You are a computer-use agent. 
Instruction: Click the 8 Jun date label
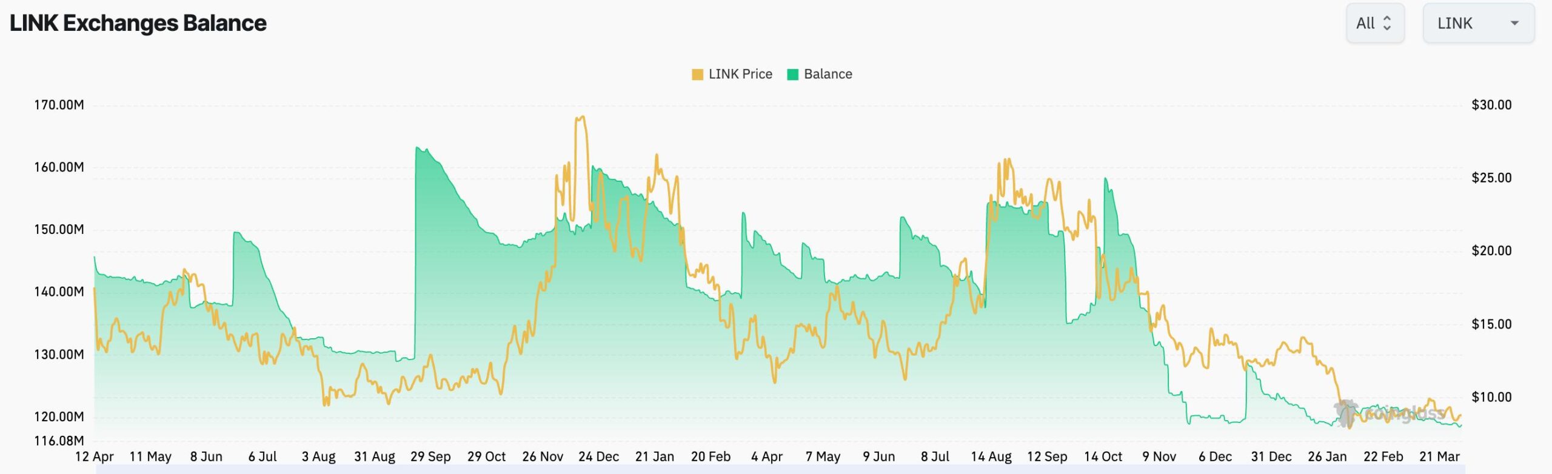coord(206,456)
